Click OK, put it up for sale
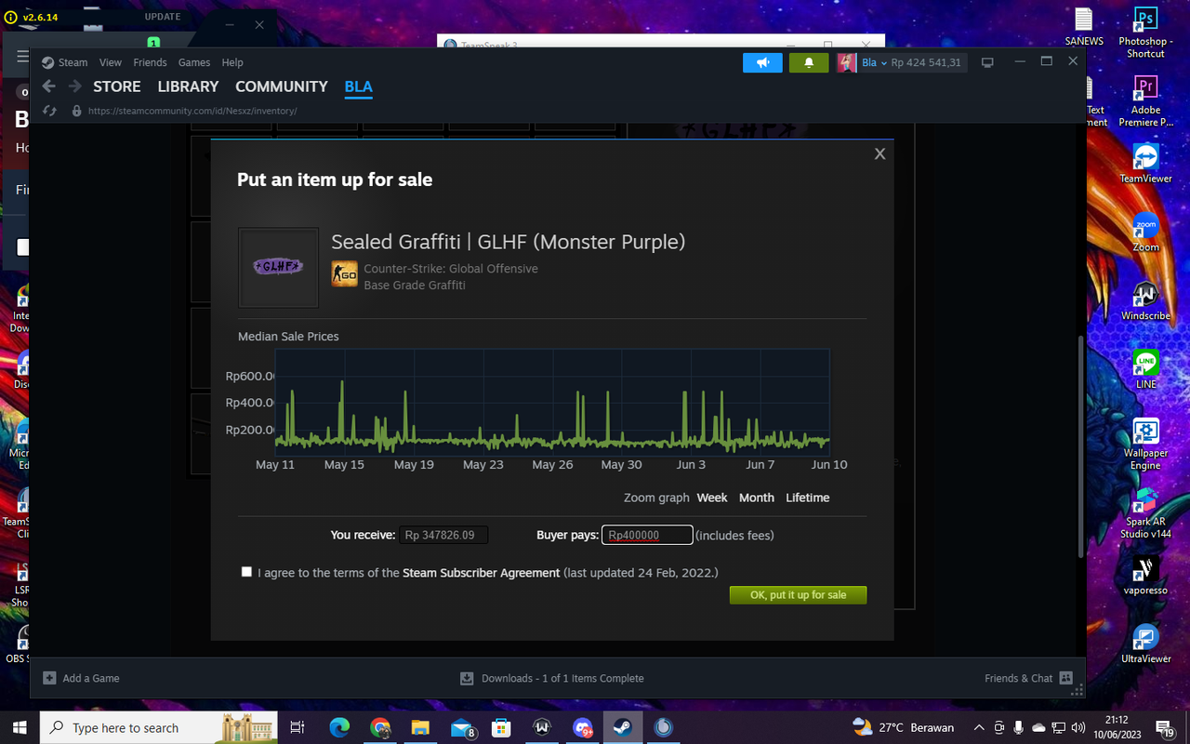This screenshot has width=1190, height=744. click(799, 595)
